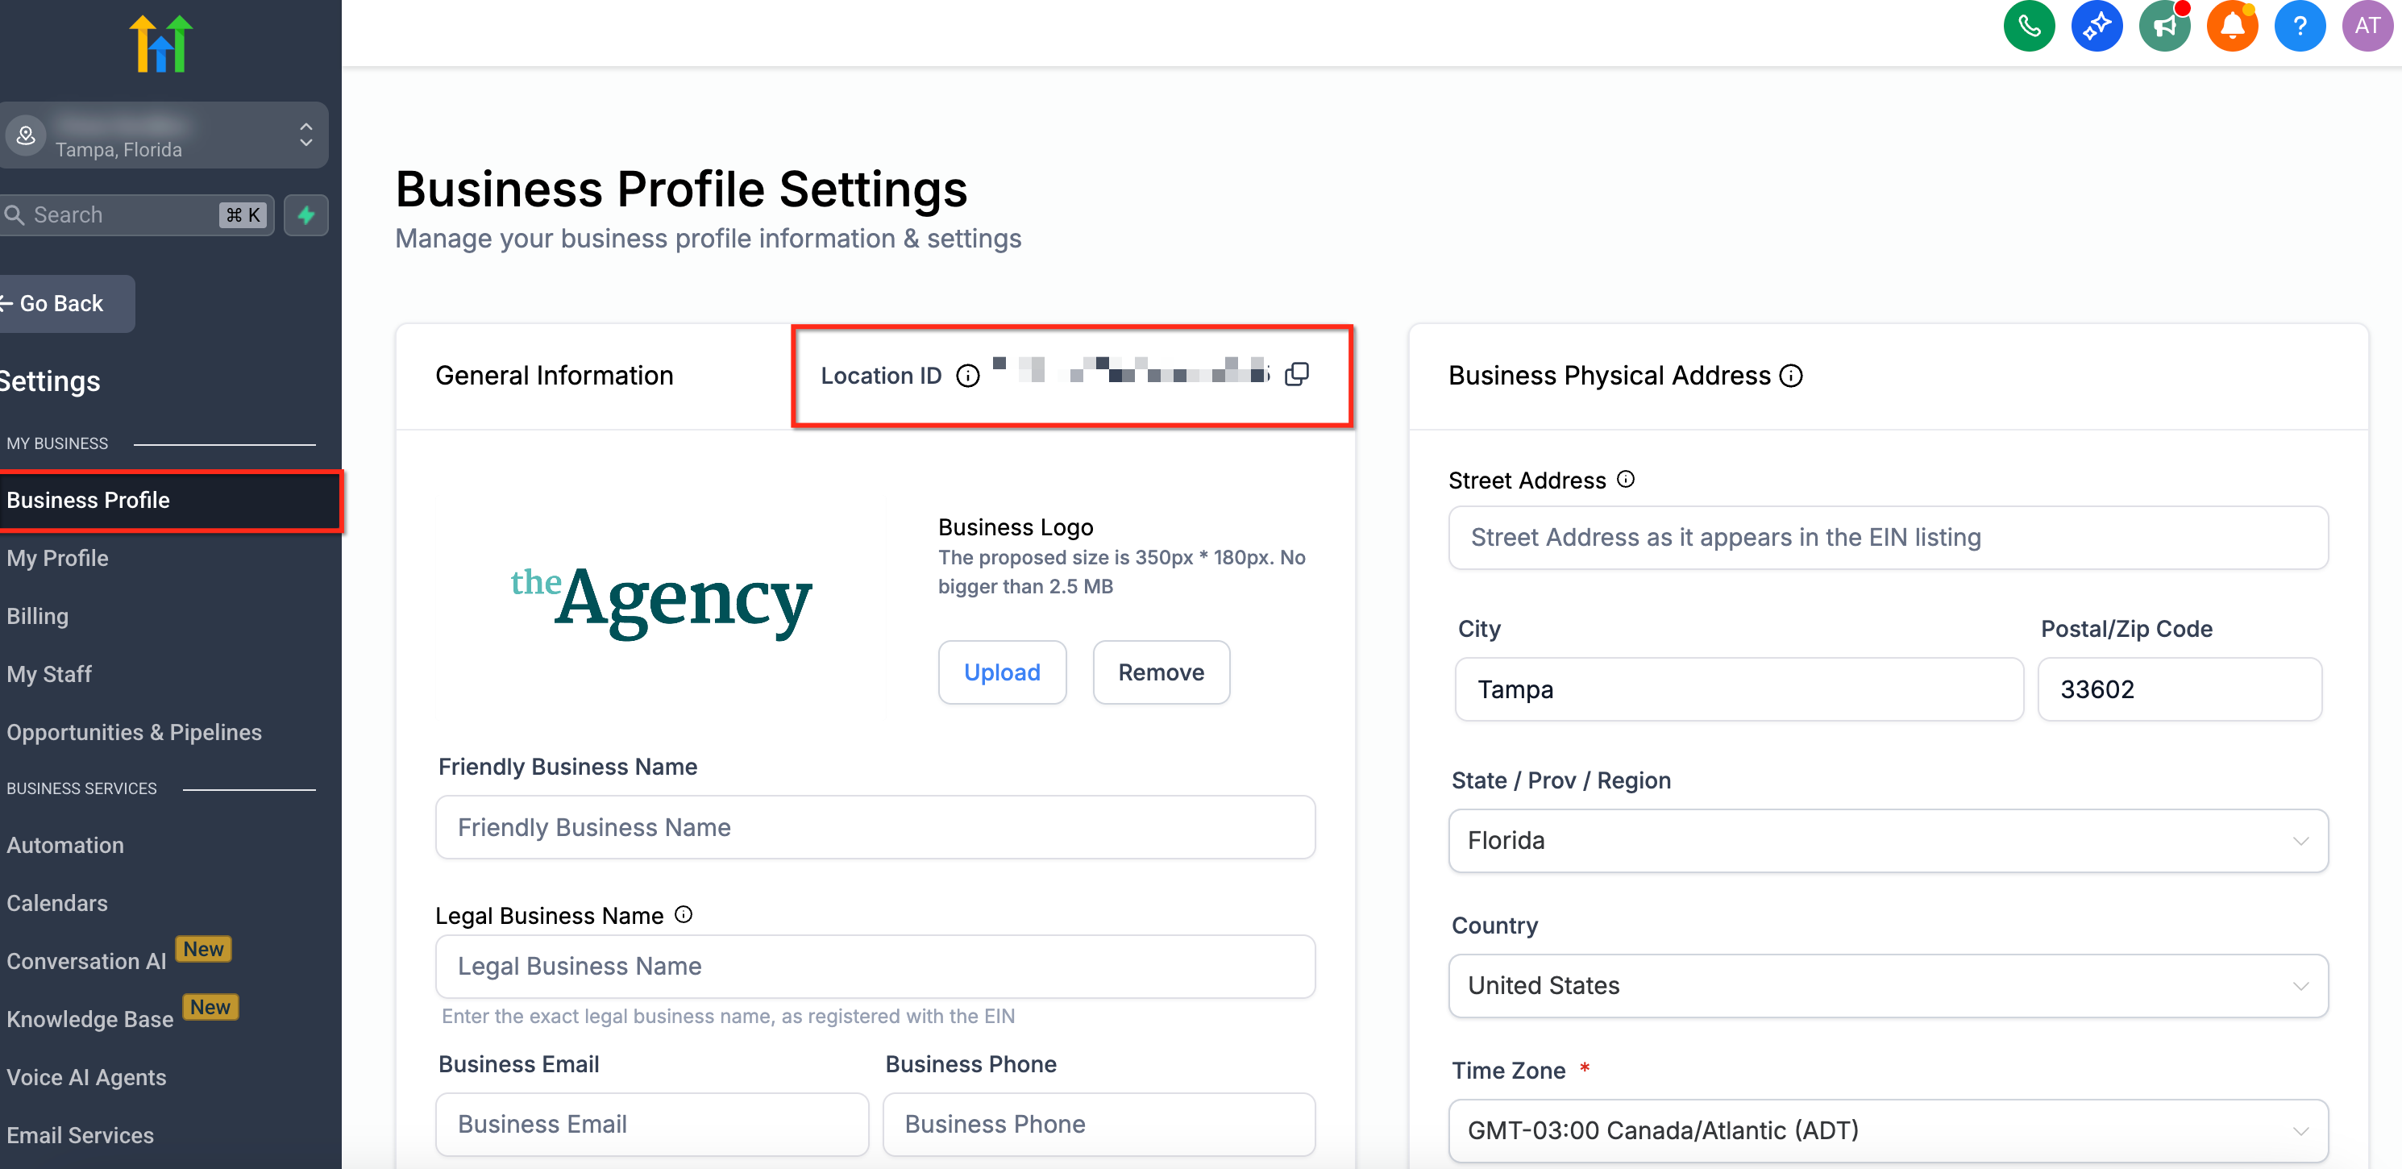2402x1169 pixels.
Task: Click the Friendly Business Name input field
Action: [x=875, y=826]
